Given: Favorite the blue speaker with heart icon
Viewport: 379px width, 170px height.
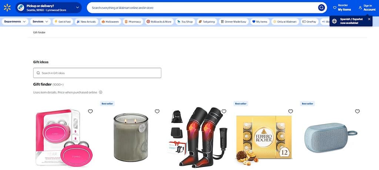Looking at the screenshot, I should pos(357,111).
